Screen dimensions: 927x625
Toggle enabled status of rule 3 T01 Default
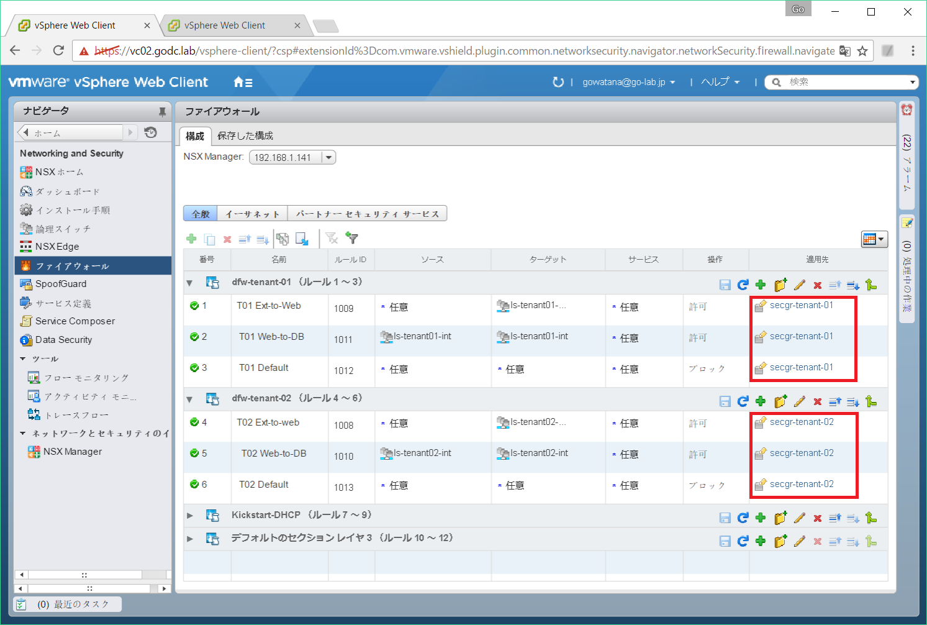[194, 368]
